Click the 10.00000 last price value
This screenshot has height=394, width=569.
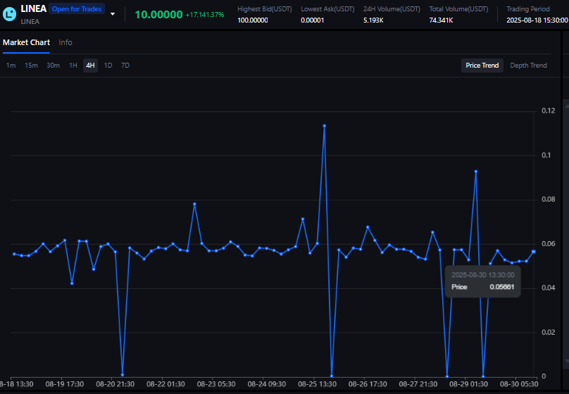point(158,15)
